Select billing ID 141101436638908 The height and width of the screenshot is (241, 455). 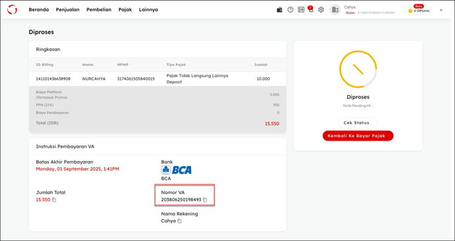[53, 79]
